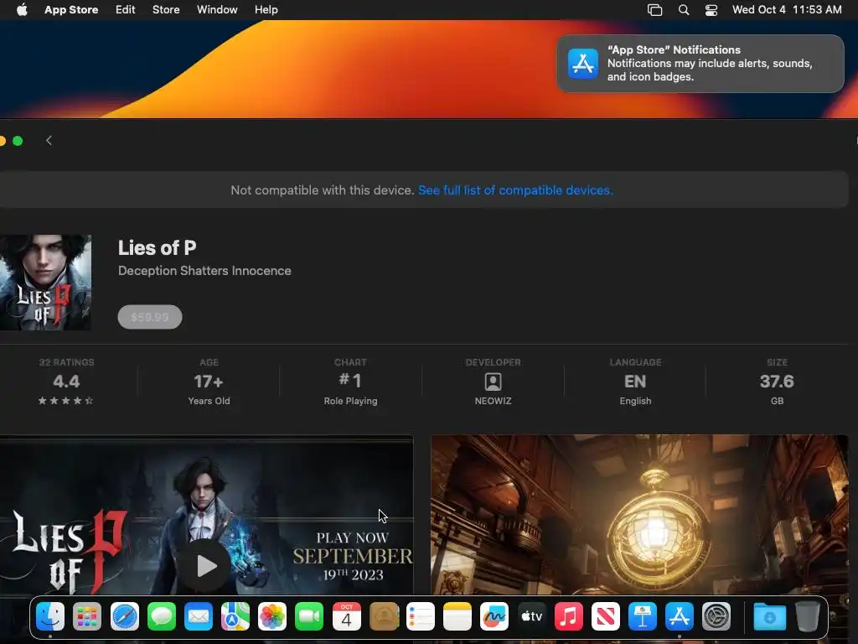Click the NEOWIZ developer name
The height and width of the screenshot is (644, 858).
point(493,401)
